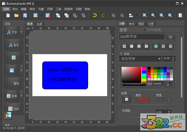Click the bring to front icon
187x132 pixels.
click(58, 16)
